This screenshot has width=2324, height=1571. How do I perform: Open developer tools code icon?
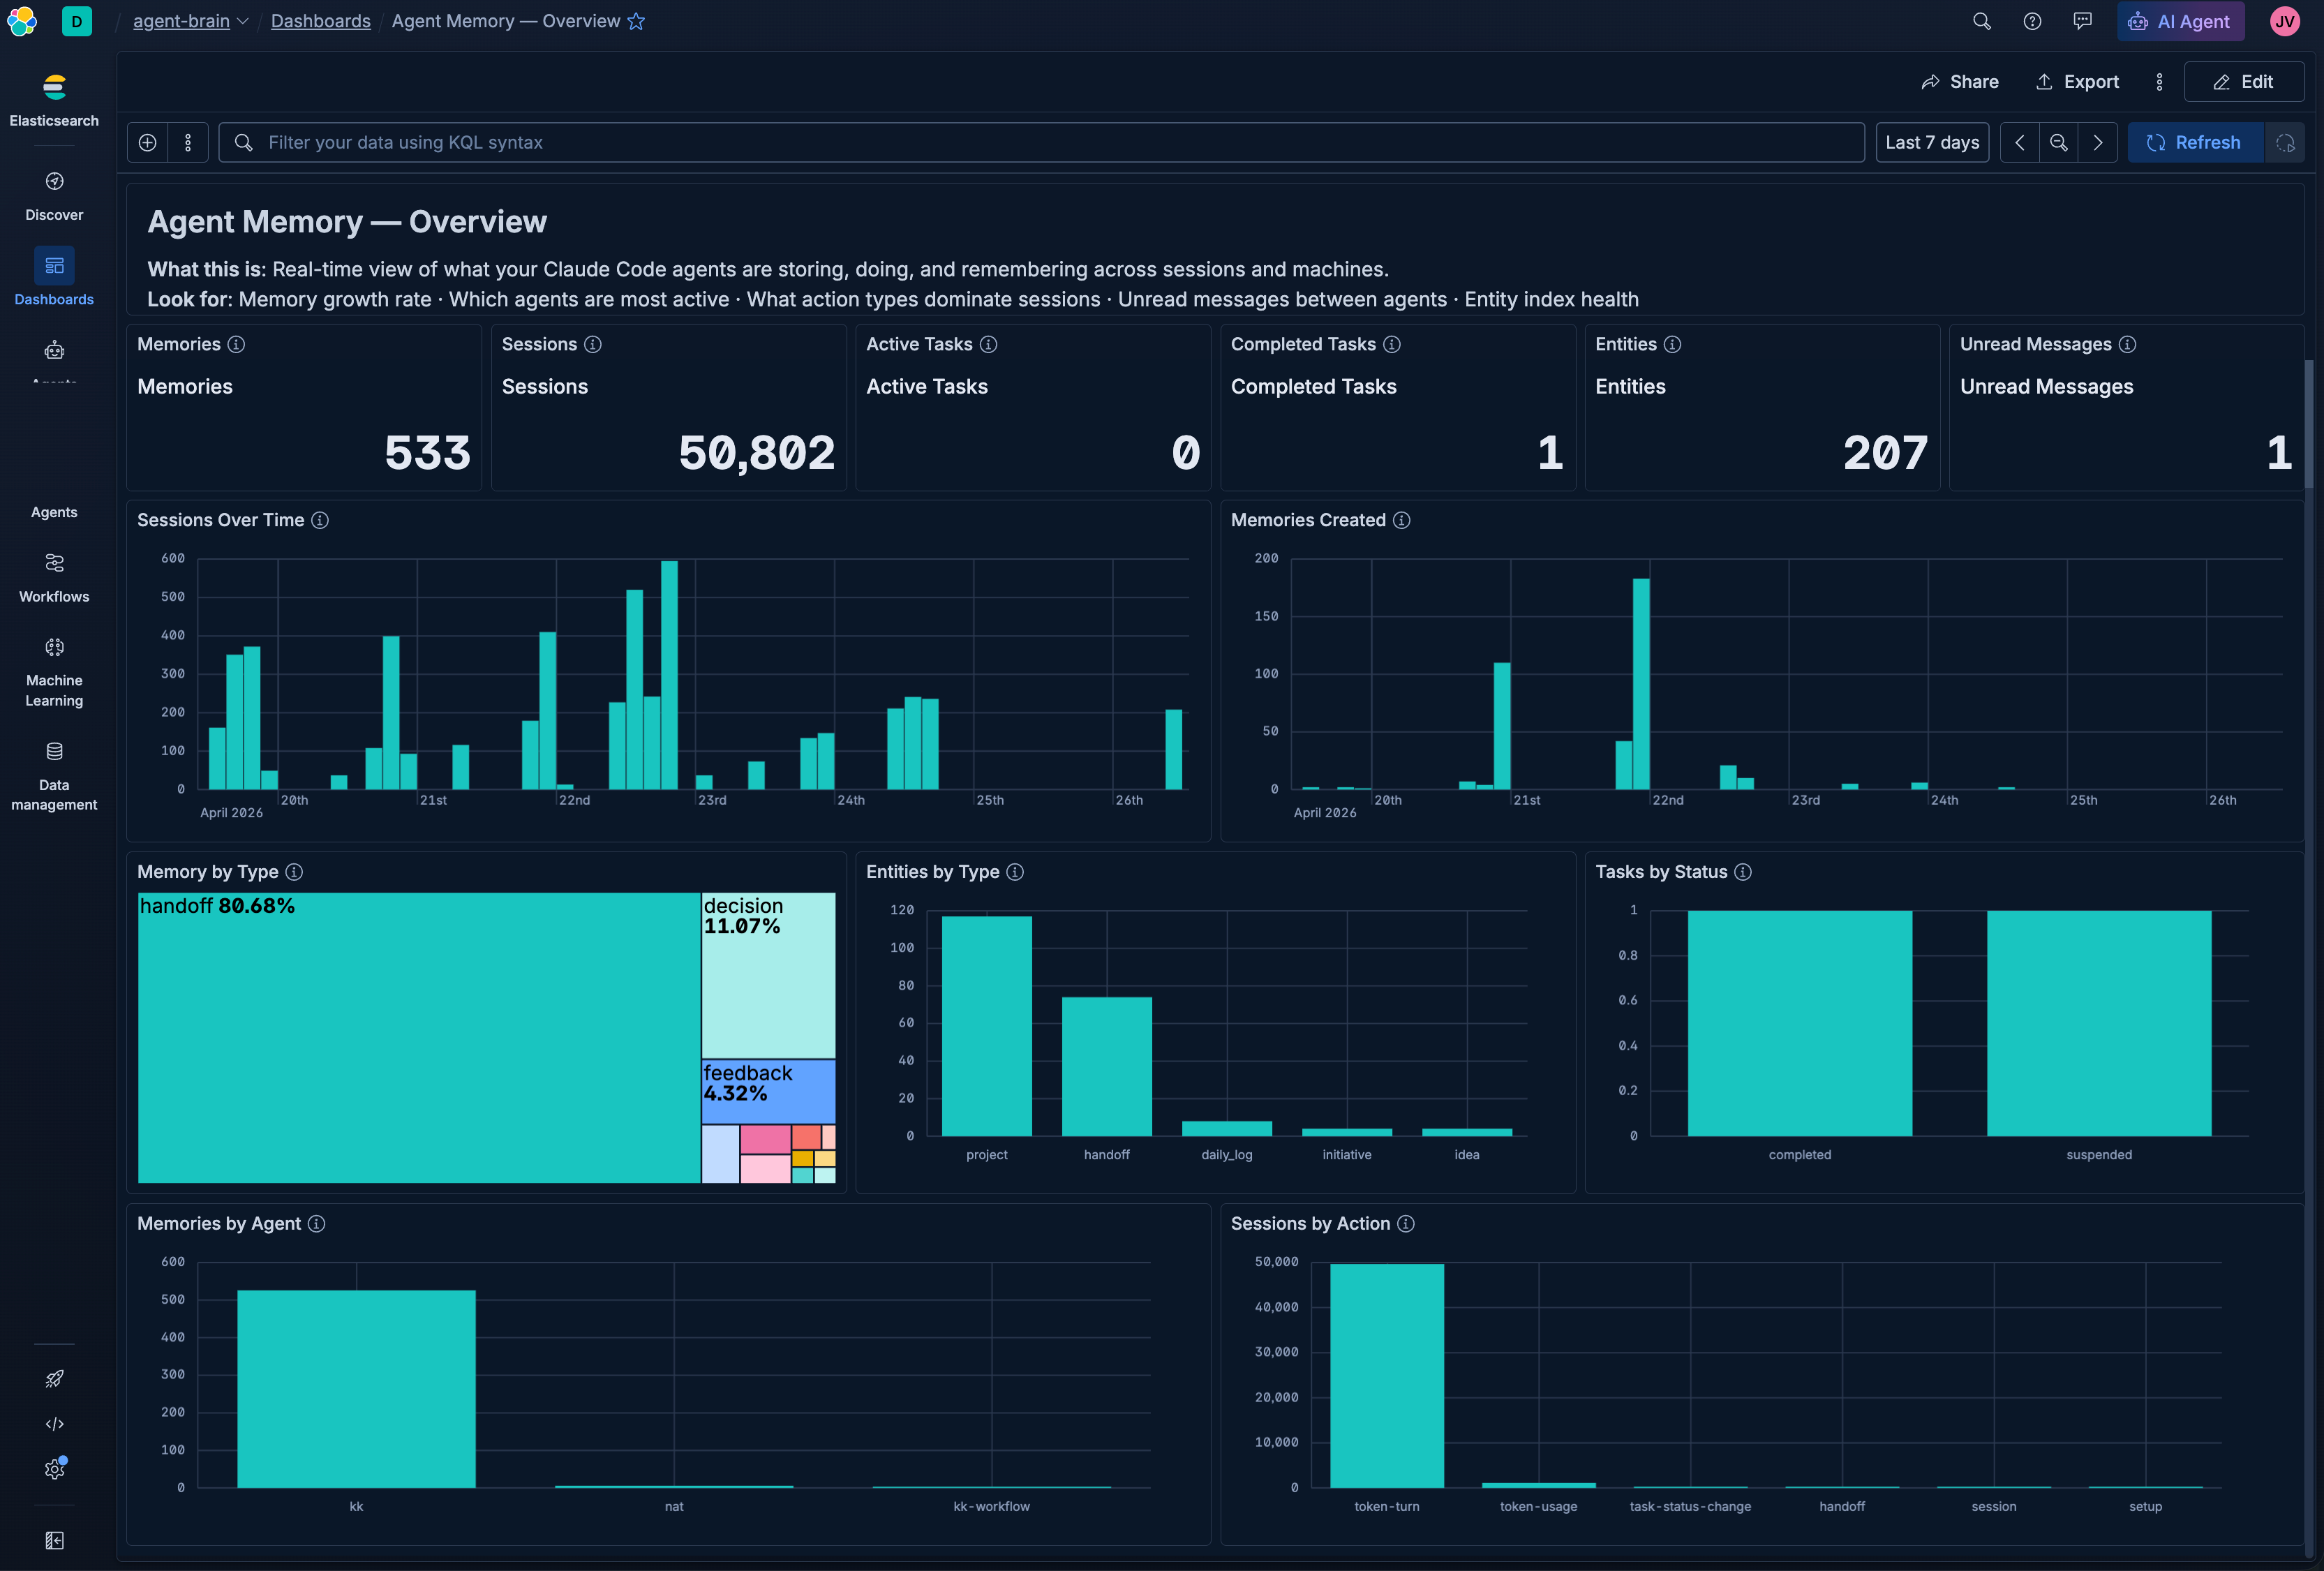(54, 1424)
